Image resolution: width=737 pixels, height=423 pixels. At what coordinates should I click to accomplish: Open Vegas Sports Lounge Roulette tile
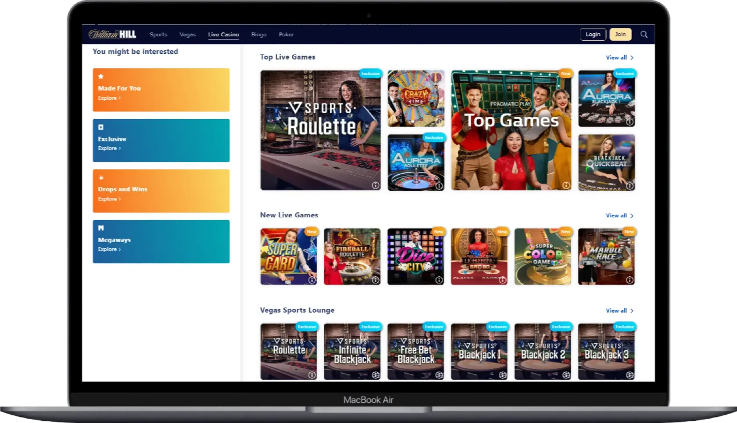click(x=289, y=352)
